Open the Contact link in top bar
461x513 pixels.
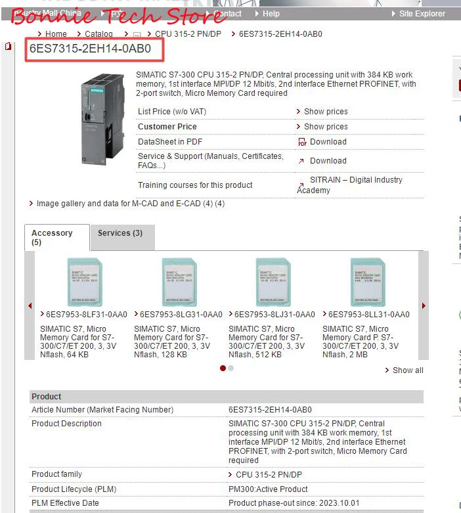click(227, 14)
